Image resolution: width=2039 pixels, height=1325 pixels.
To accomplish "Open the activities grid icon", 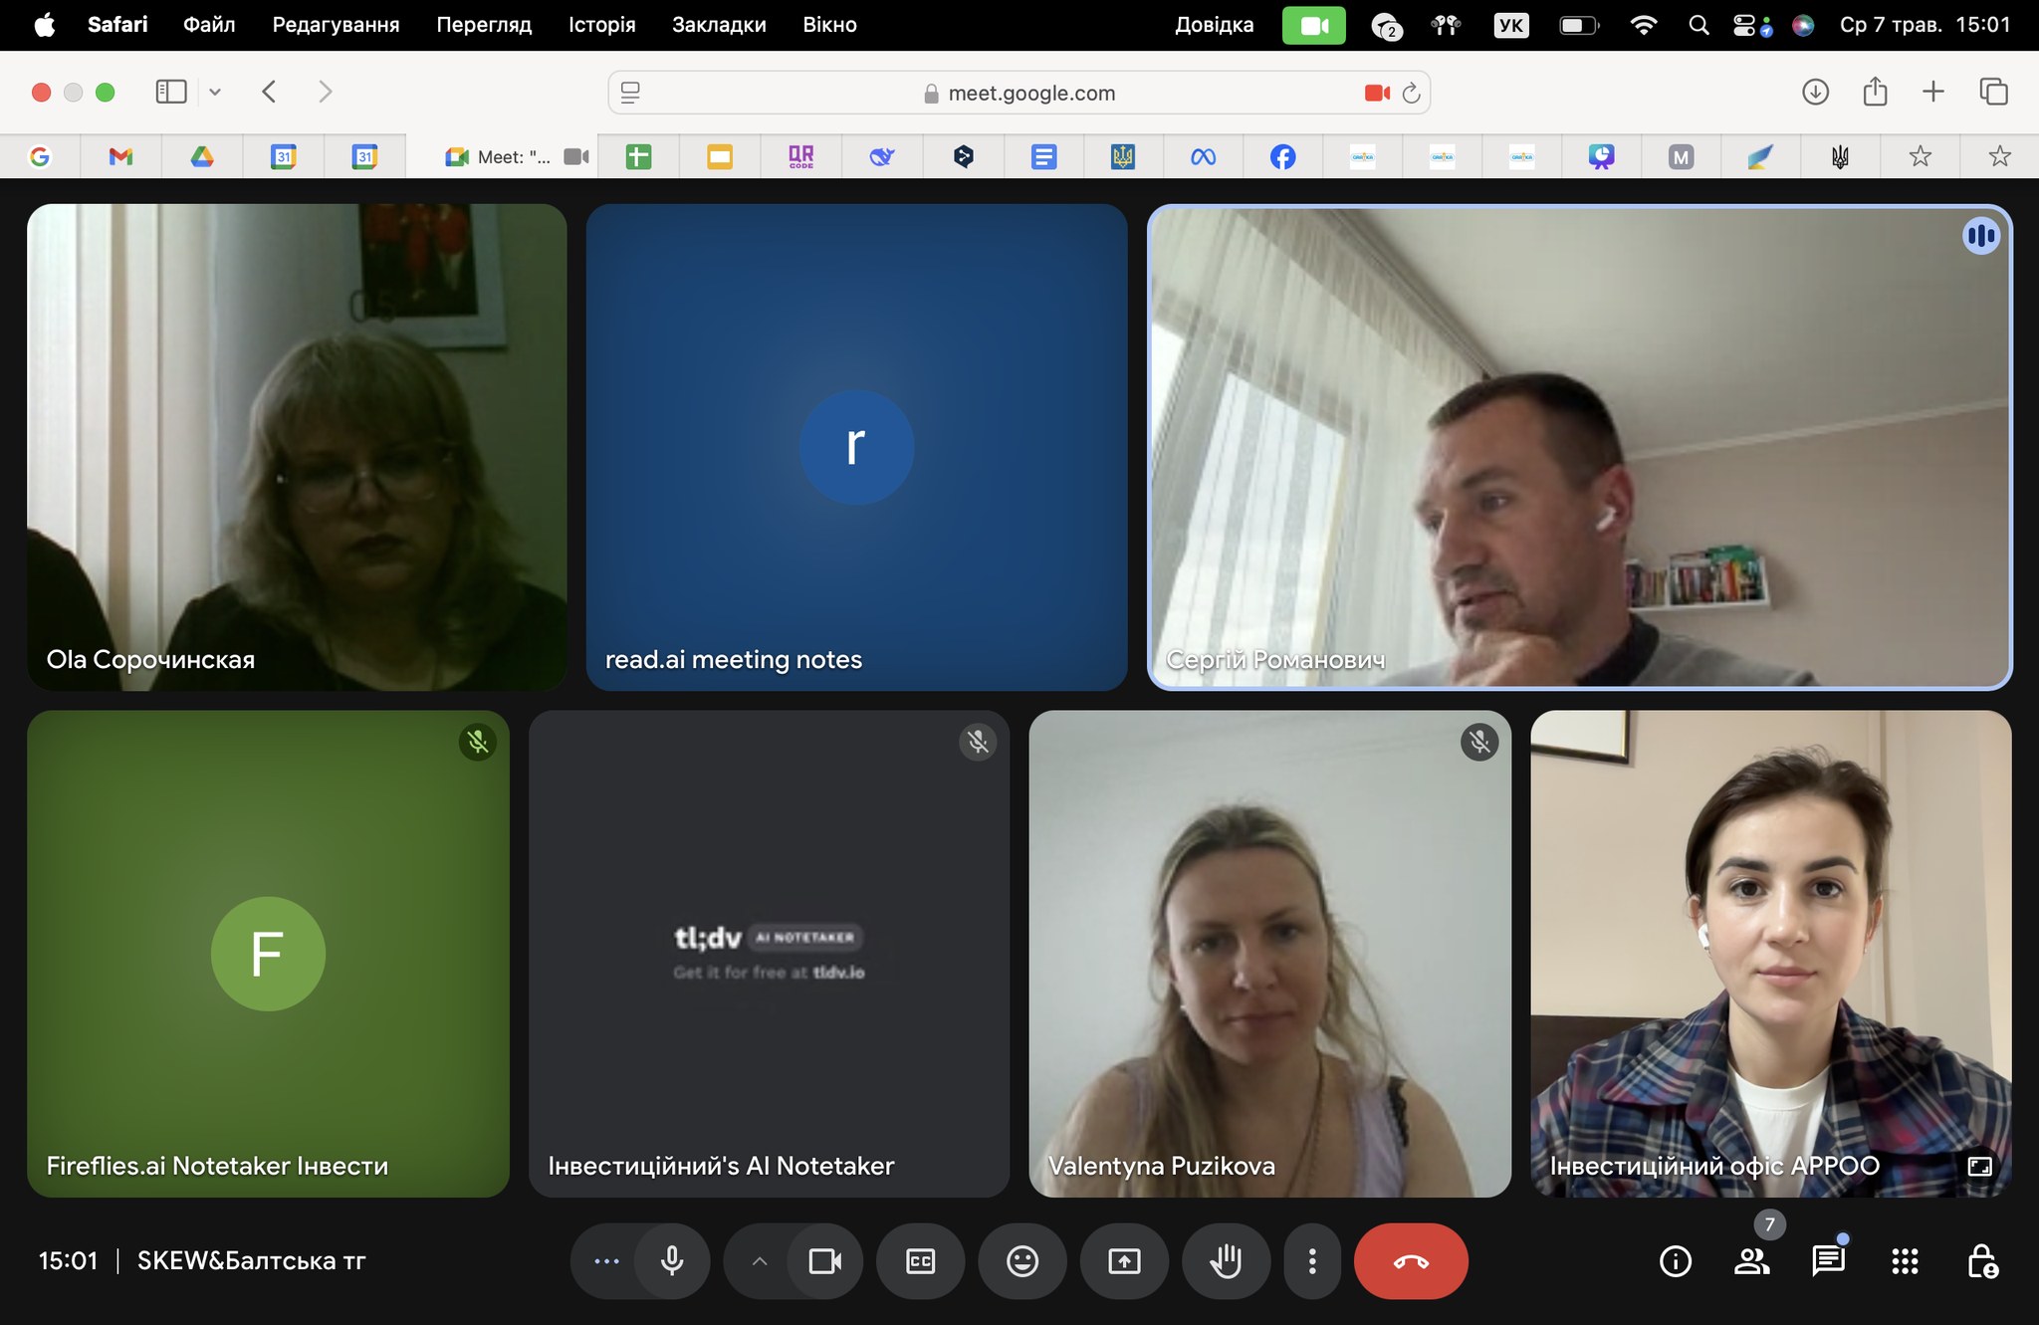I will pyautogui.click(x=1905, y=1261).
